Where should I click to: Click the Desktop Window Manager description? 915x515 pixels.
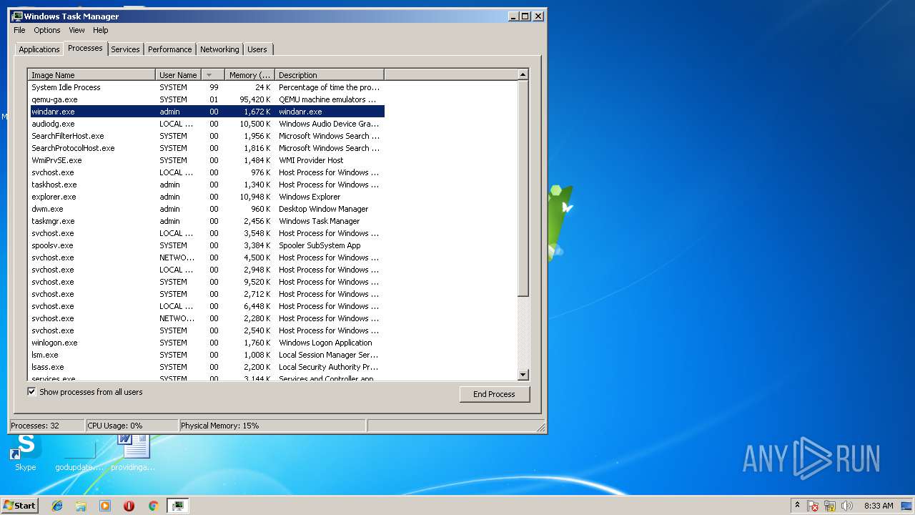(323, 209)
